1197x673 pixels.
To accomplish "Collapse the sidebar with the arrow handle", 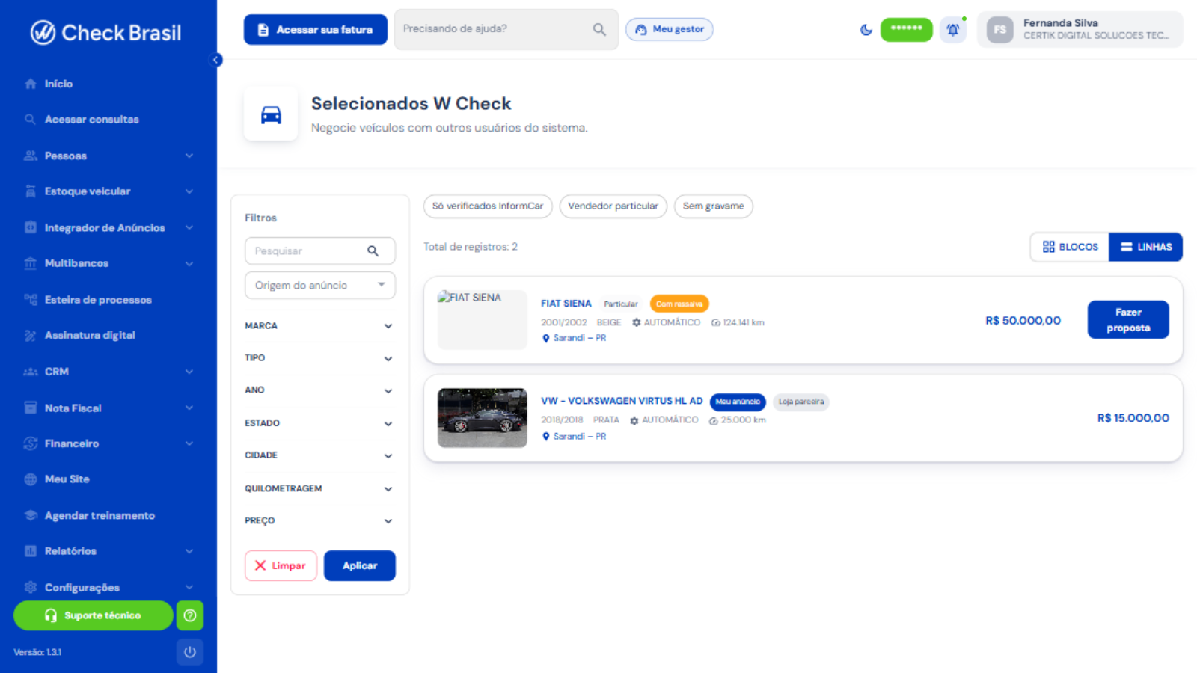I will click(x=216, y=60).
